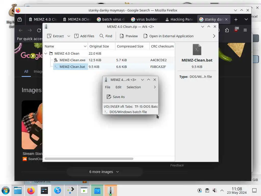
Task: Click Save As in preview window
Action: tap(115, 97)
